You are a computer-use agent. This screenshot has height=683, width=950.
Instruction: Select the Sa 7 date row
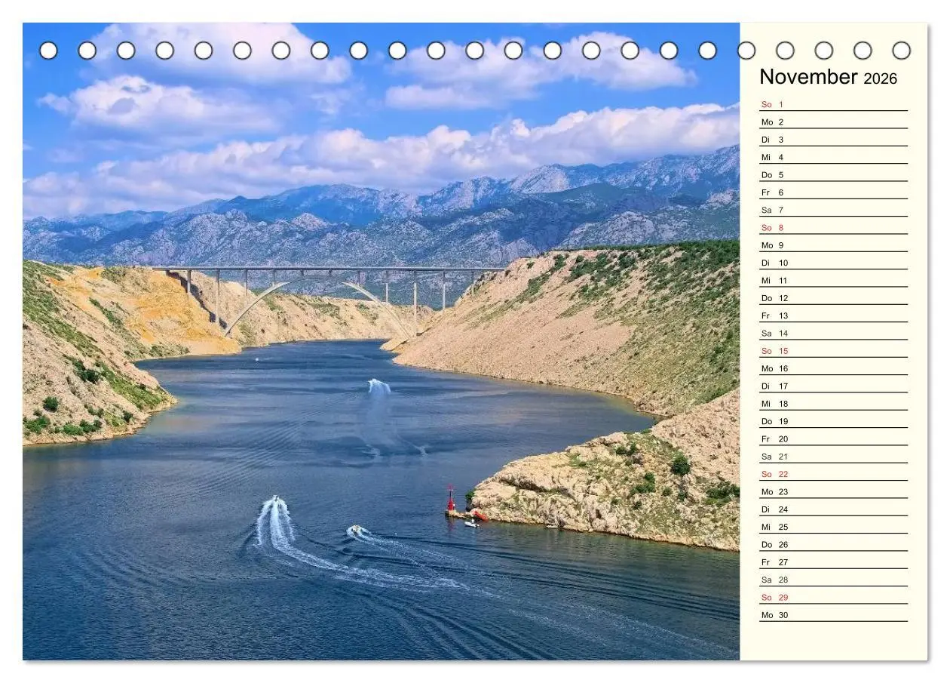[833, 210]
